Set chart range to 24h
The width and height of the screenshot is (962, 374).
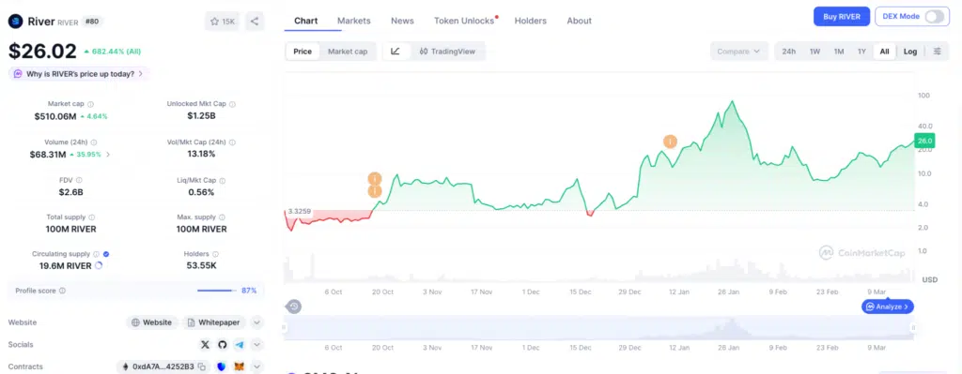pos(789,52)
